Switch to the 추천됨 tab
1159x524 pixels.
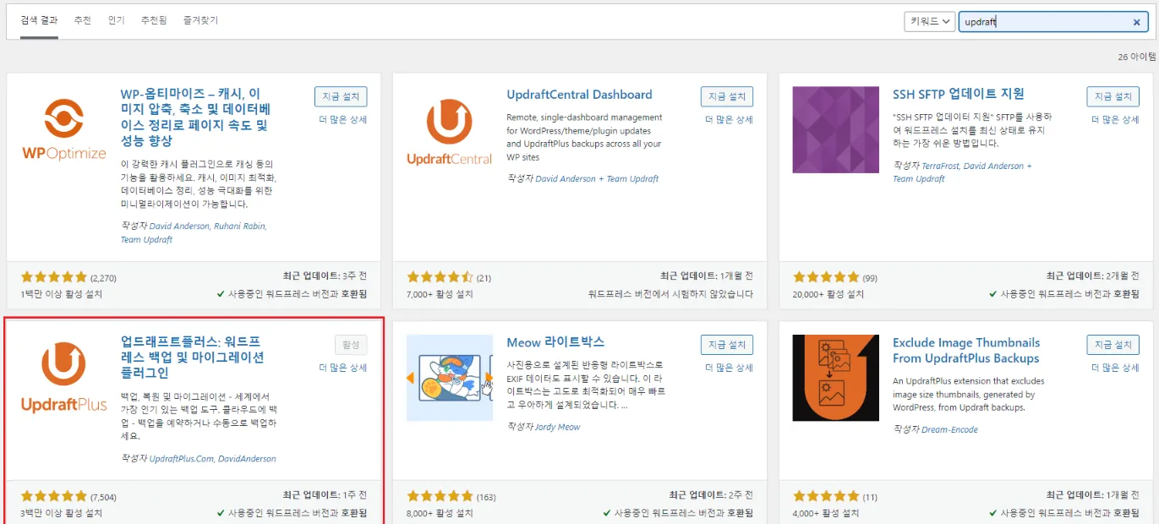coord(153,19)
